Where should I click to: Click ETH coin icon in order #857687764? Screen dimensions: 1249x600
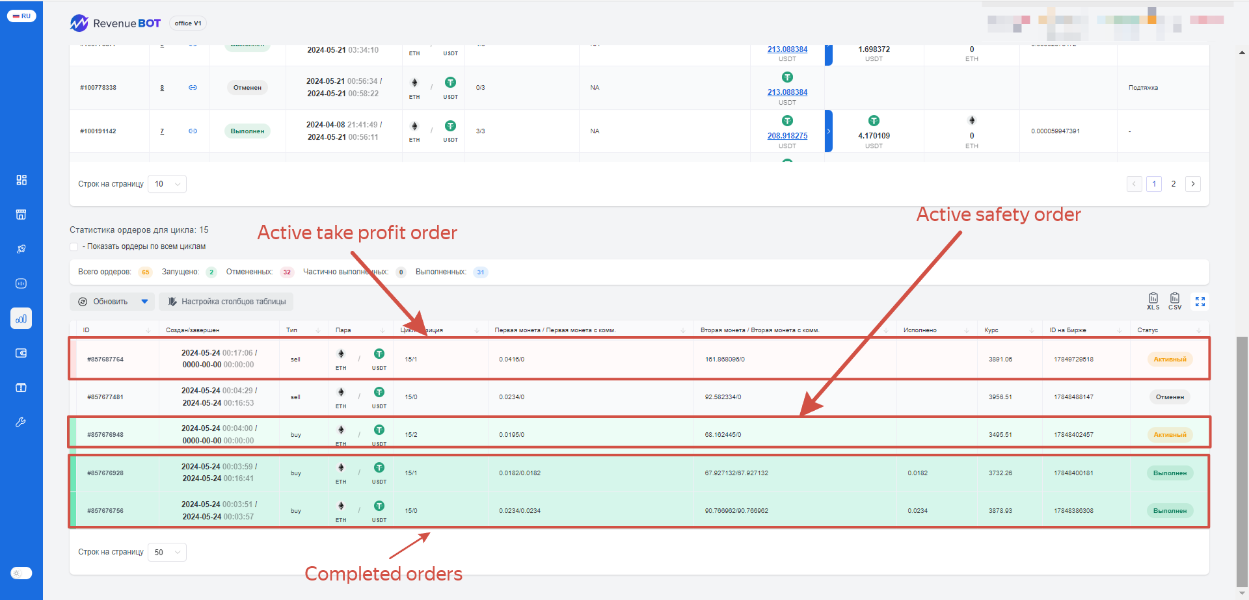pos(341,354)
